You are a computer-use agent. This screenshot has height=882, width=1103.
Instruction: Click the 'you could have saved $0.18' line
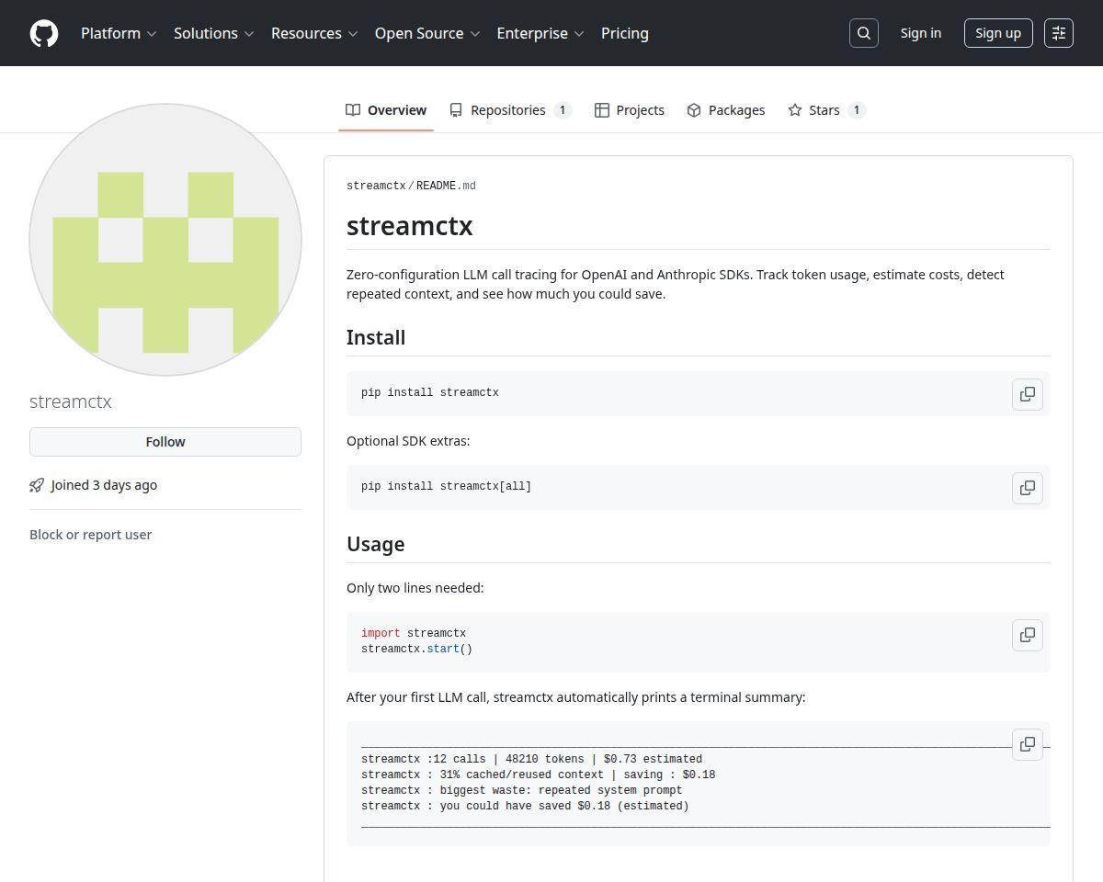tap(525, 806)
